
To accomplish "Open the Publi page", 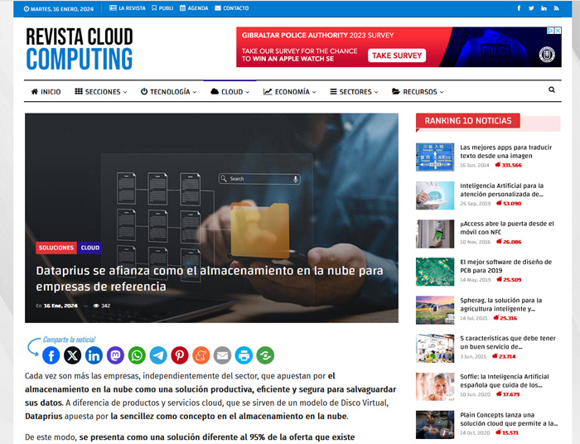I will coord(162,8).
